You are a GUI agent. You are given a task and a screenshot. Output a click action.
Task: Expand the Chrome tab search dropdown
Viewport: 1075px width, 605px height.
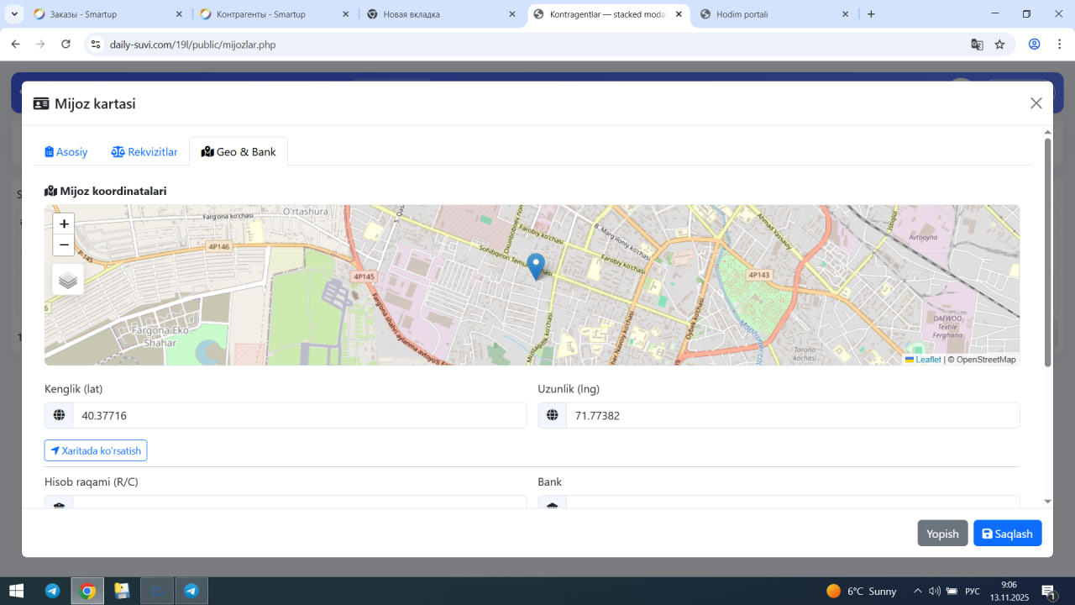14,14
